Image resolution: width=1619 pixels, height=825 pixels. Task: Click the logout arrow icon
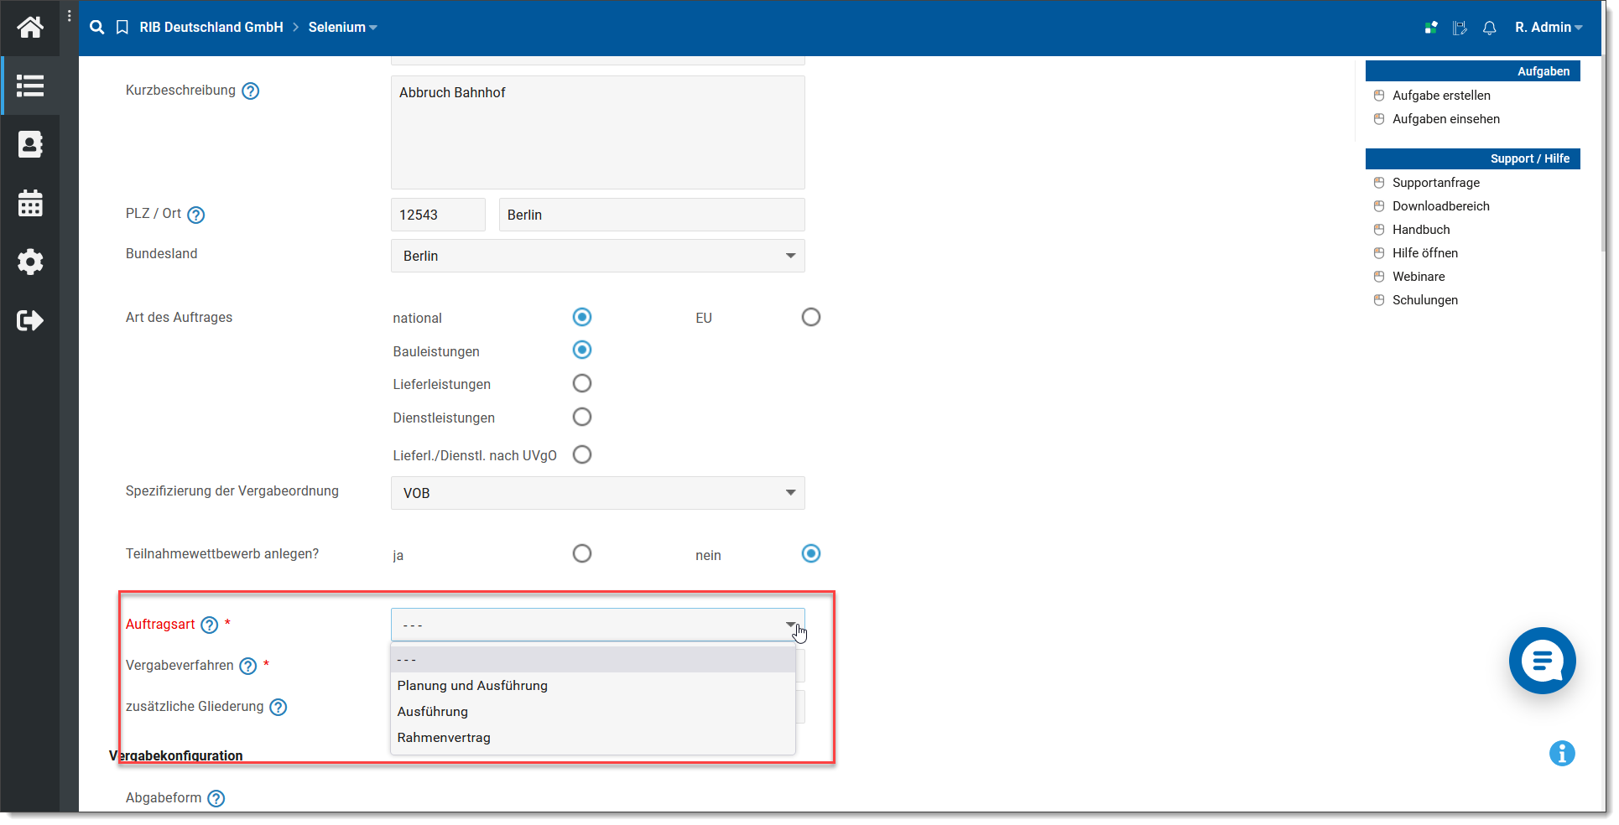30,320
